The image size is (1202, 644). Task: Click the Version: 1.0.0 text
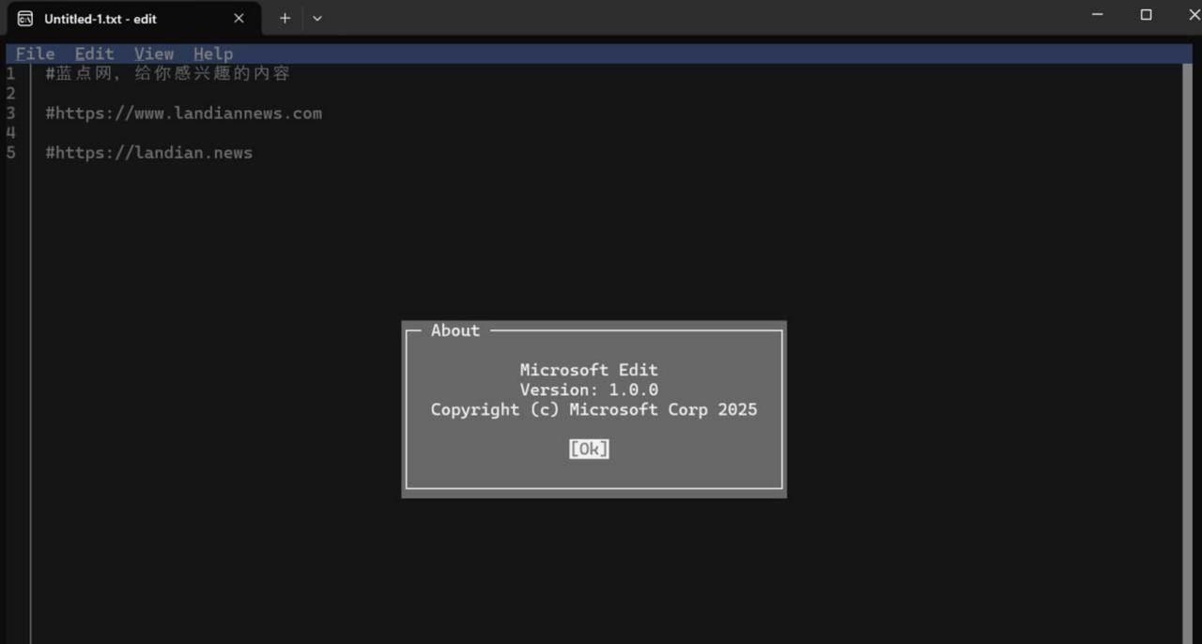tap(589, 390)
